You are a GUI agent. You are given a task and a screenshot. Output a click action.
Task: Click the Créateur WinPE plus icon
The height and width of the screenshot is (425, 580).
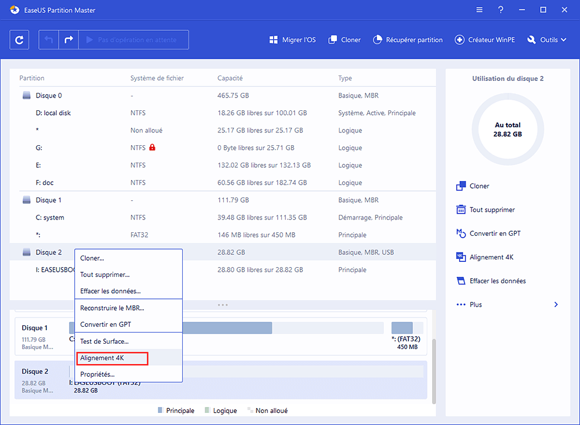tap(459, 40)
